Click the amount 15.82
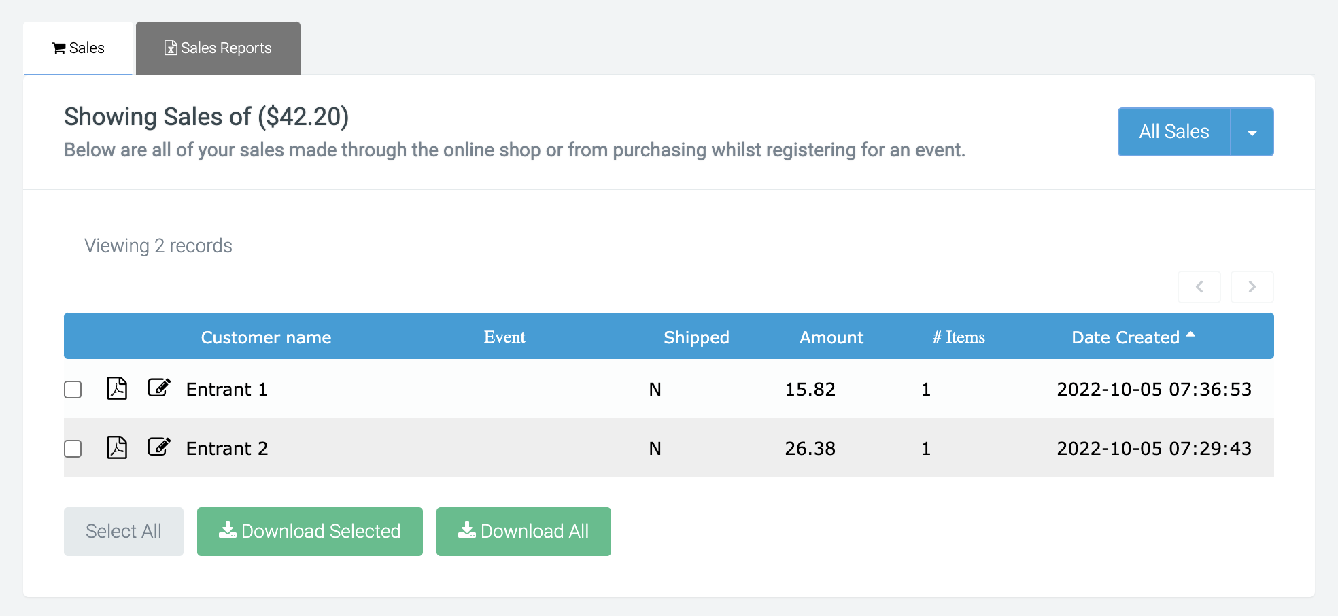 [810, 390]
